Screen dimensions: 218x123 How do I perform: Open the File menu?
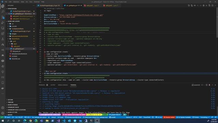click(x=6, y=2)
